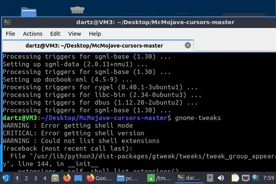Open the Lubuntu application menu icon
This screenshot has height=184, width=276.
[x=6, y=178]
